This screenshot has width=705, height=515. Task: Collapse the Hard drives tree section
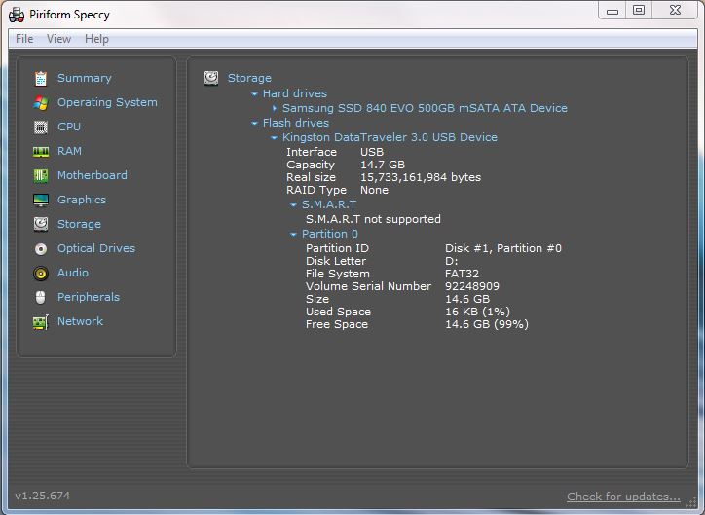(255, 94)
